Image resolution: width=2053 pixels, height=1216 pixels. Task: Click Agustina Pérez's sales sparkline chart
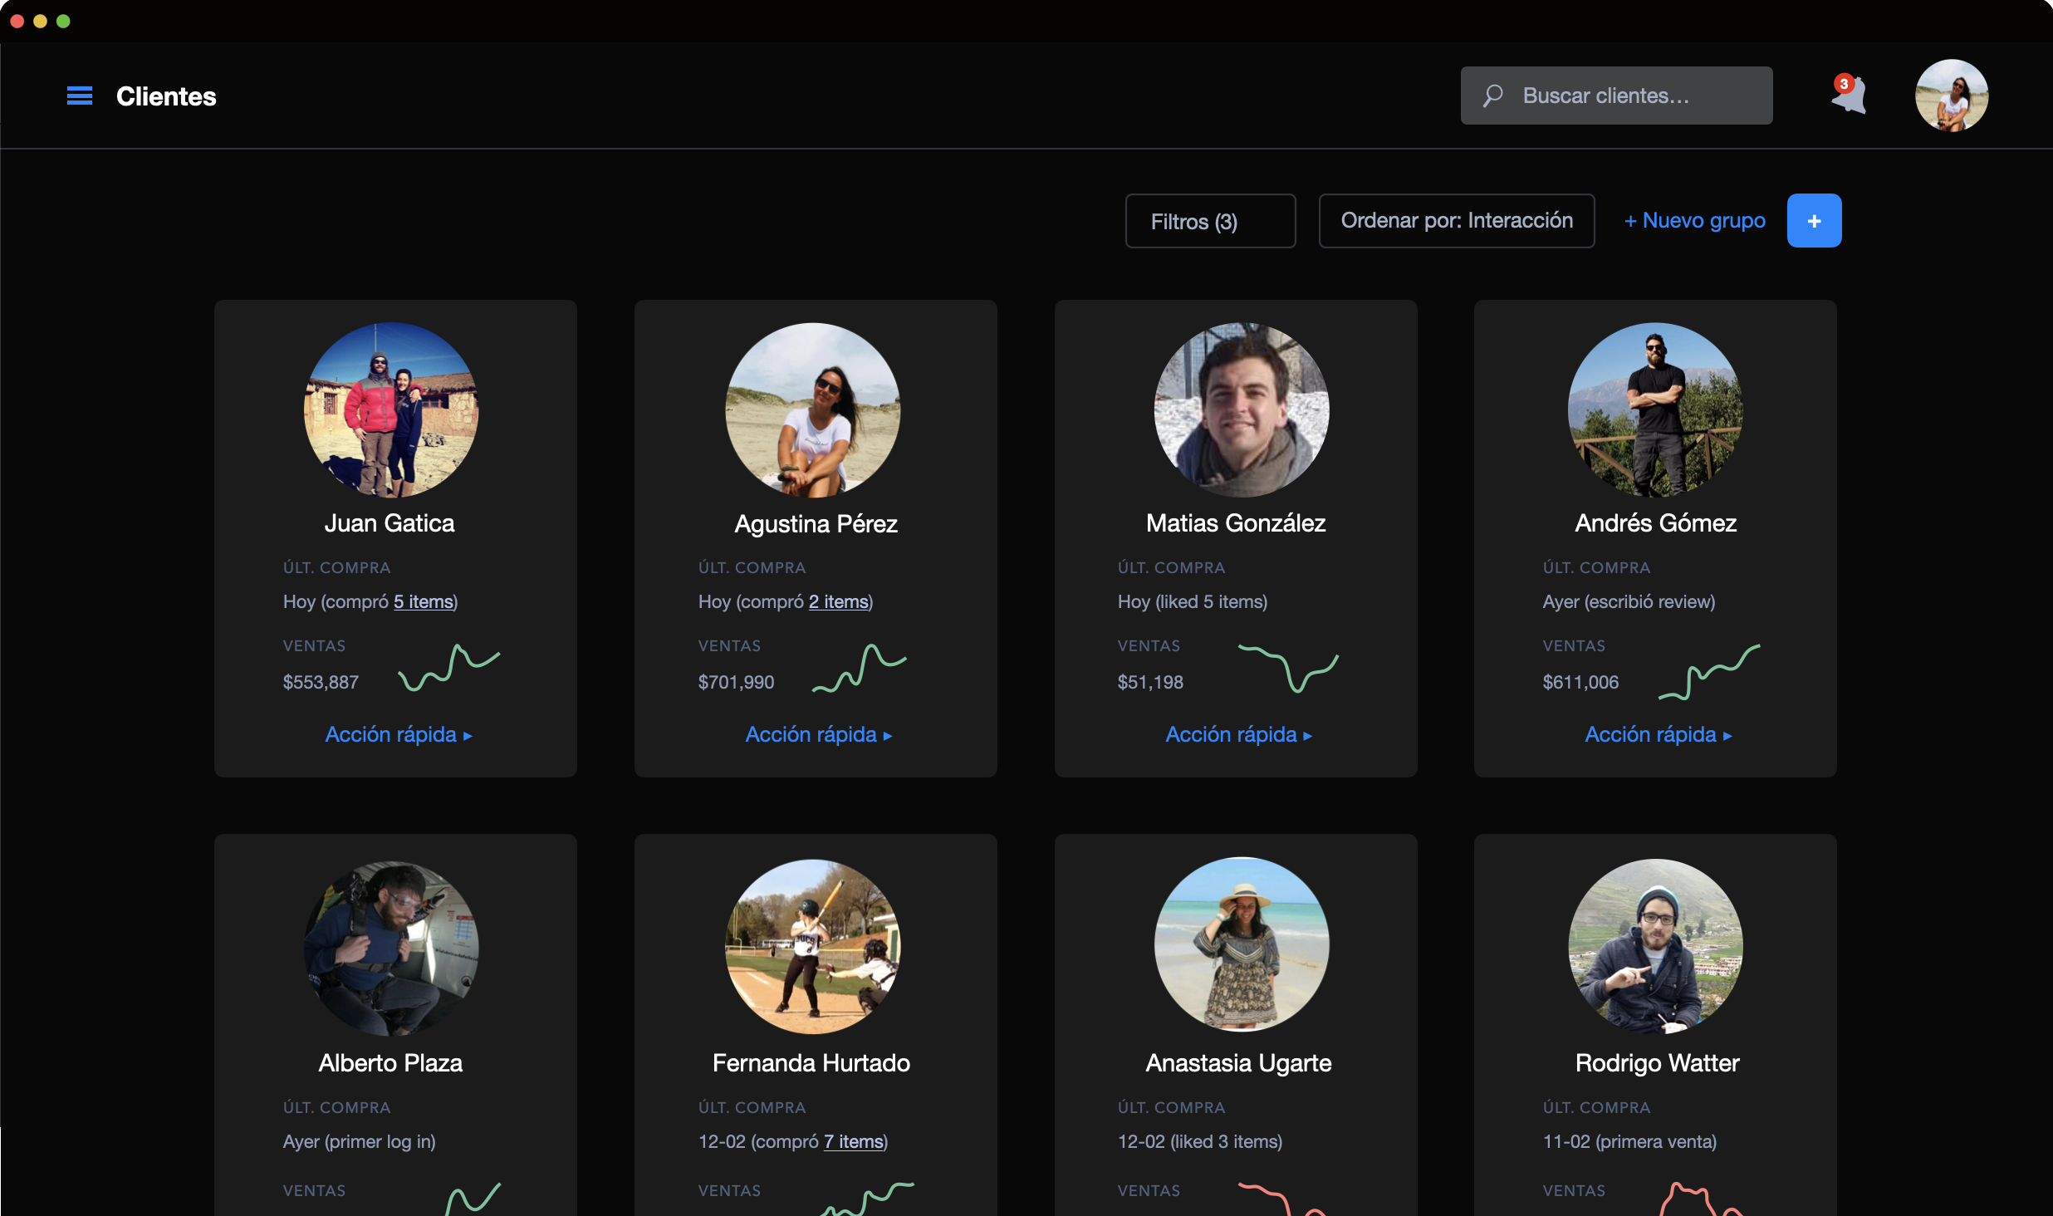(x=860, y=668)
